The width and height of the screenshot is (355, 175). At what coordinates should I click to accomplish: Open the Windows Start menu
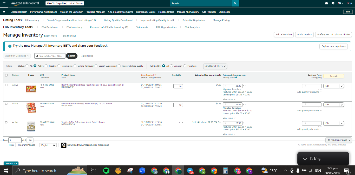point(6,171)
